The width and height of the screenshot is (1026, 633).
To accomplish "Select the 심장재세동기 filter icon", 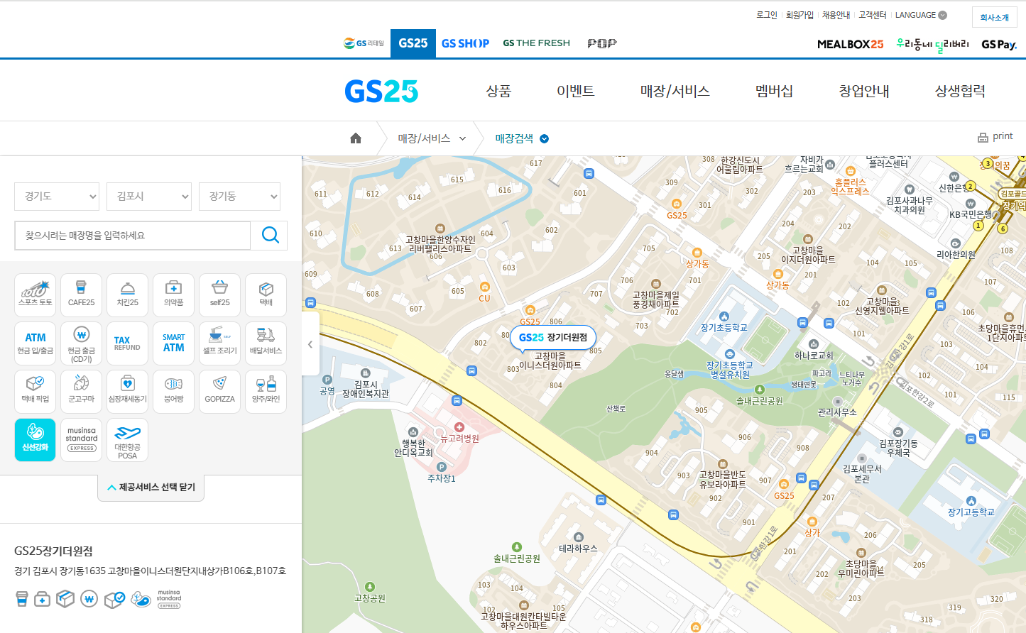I will pyautogui.click(x=127, y=392).
